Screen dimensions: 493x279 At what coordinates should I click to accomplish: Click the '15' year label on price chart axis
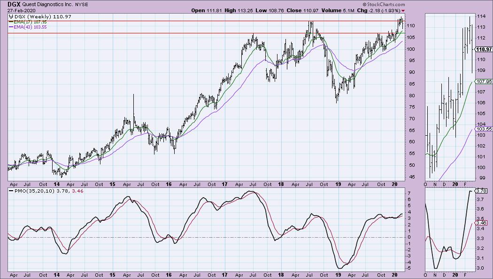(113, 184)
